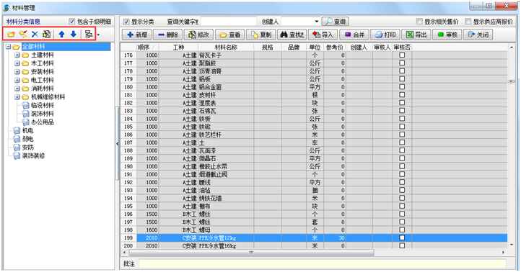Click the 导入 (import) button
Image resolution: width=521 pixels, height=272 pixels.
tap(323, 35)
